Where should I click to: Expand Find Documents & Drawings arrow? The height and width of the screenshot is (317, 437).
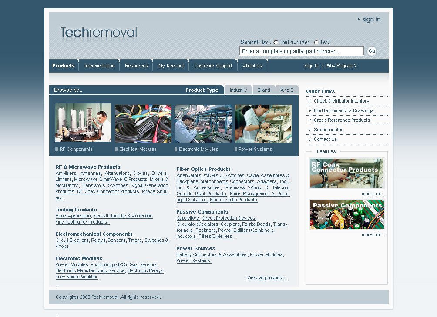[x=309, y=110]
